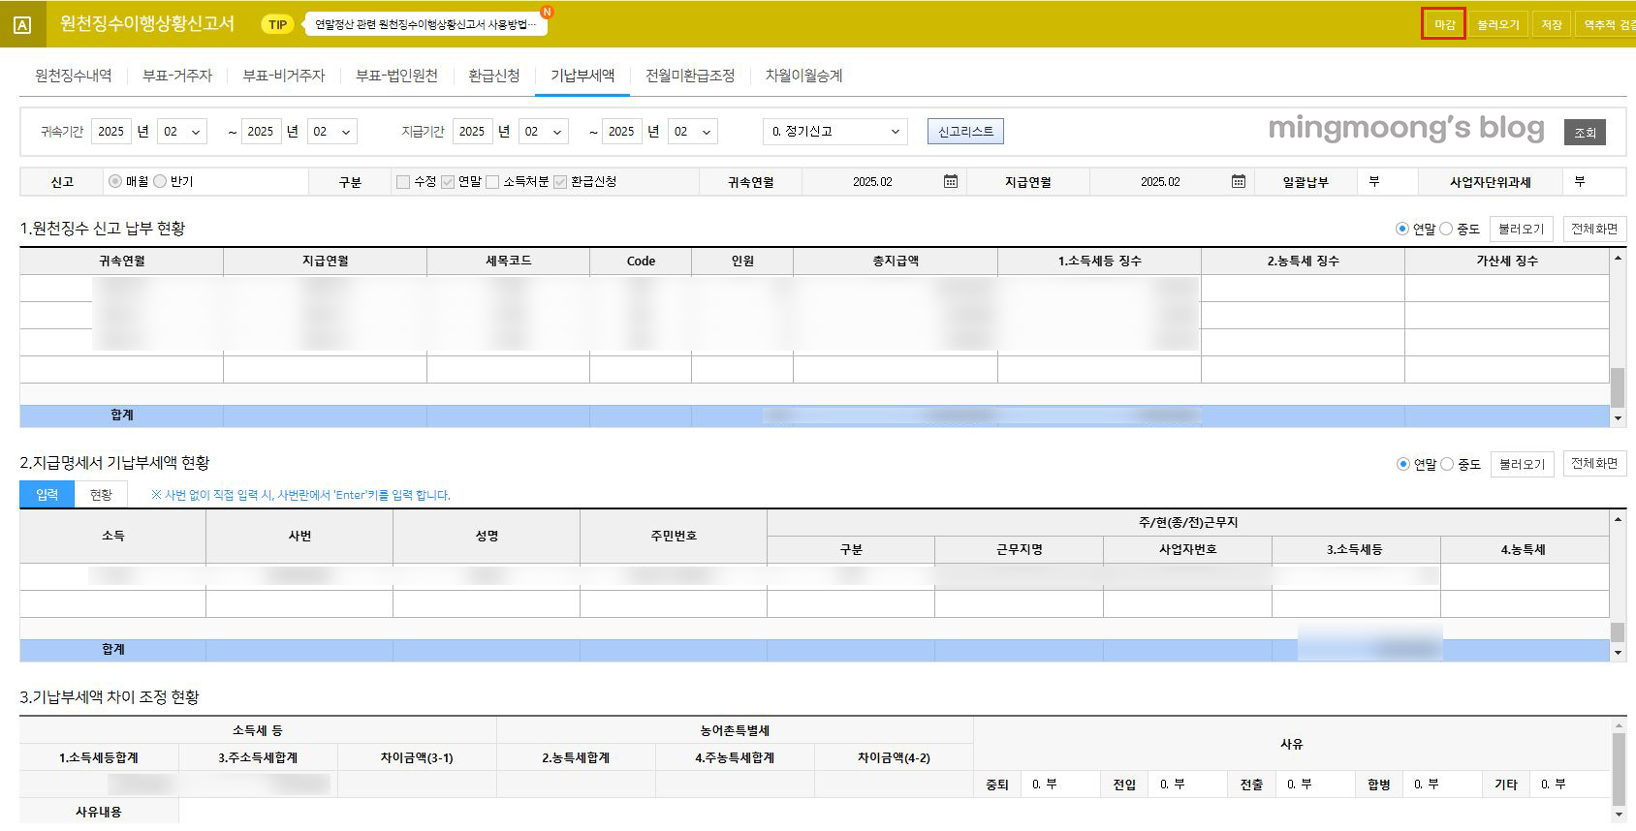Screen dimensions: 1636x831
Task: Open 귀속기간 end month dropdown
Action: click(331, 132)
